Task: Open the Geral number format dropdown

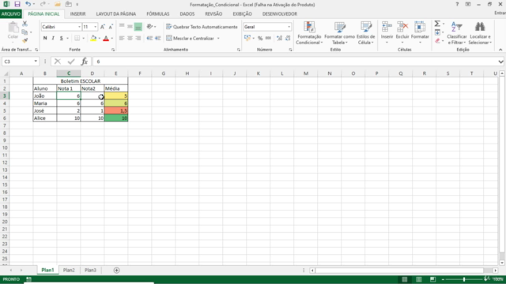Action: [x=289, y=27]
